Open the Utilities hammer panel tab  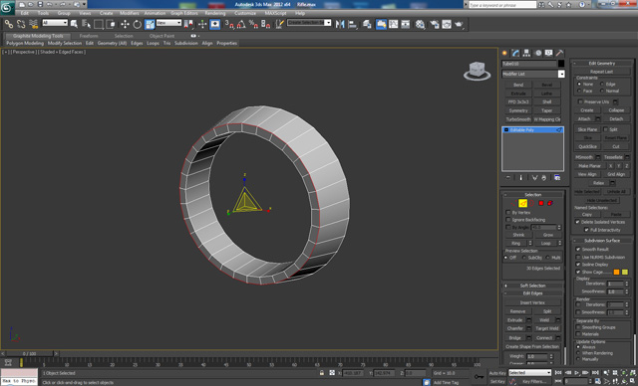coord(560,53)
